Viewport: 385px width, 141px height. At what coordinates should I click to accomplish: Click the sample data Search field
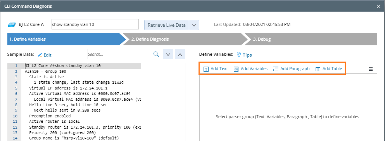pos(120,54)
